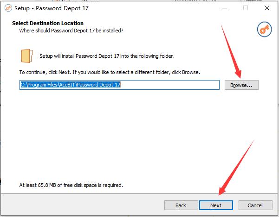Click the red arrow pointing at Browse
This screenshot has width=279, height=217.
[231, 52]
